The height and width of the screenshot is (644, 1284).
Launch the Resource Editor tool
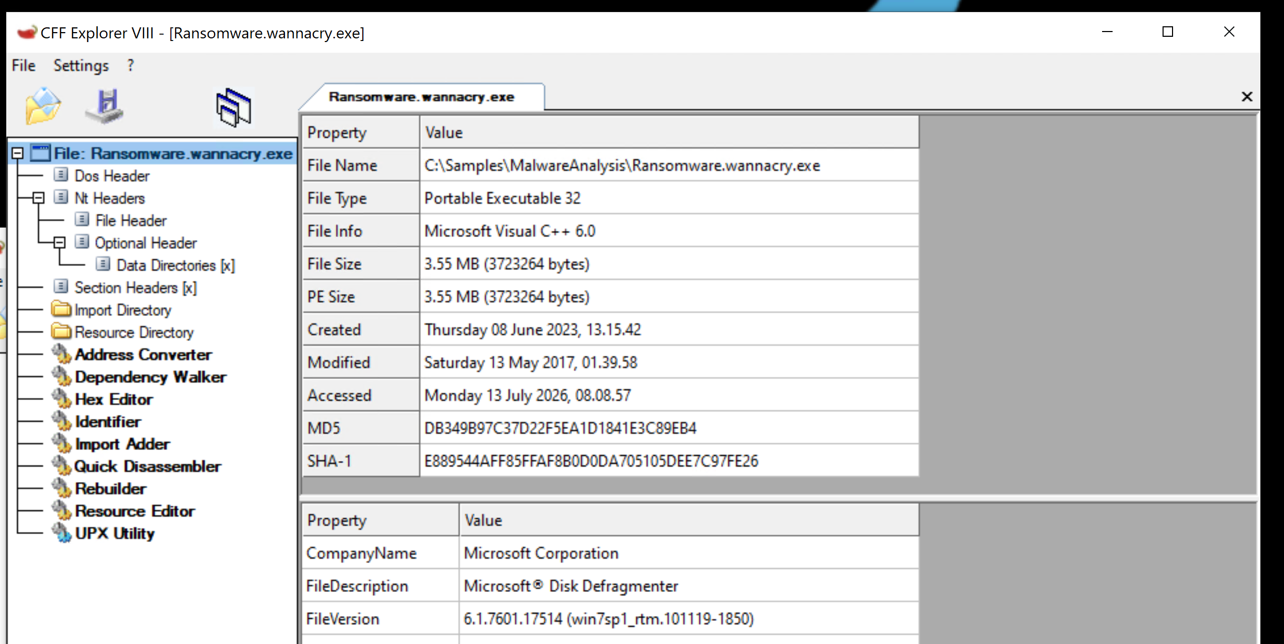point(135,511)
